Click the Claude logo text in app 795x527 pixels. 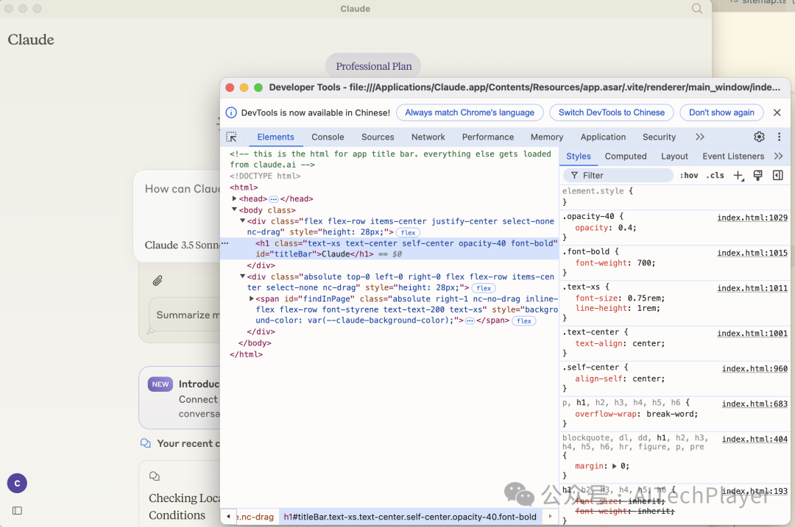pos(31,40)
